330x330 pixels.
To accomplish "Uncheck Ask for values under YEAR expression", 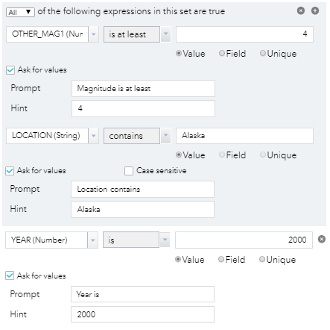I will point(10,275).
